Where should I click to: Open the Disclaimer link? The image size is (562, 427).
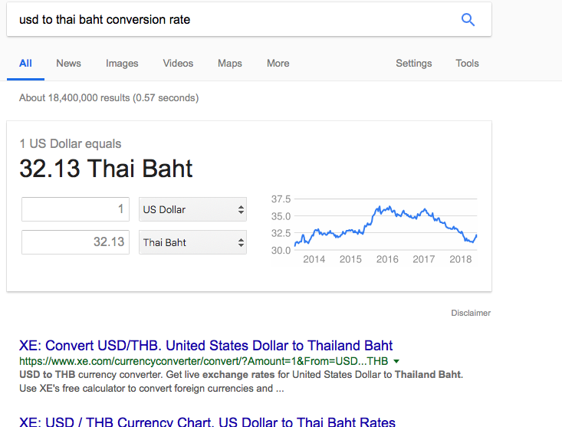point(471,313)
